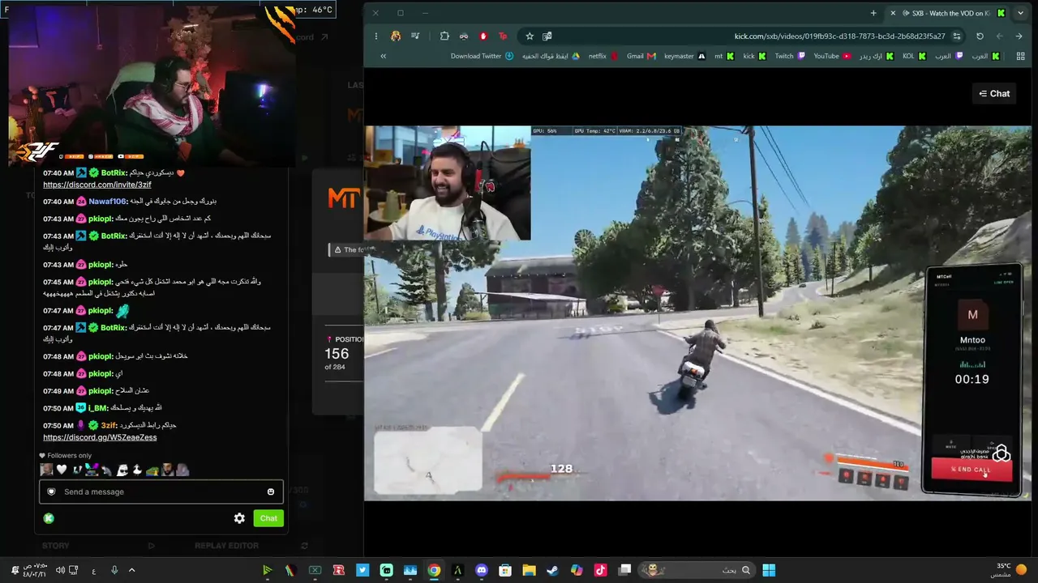The image size is (1038, 583).
Task: Click the glasses extension icon
Action: pyautogui.click(x=464, y=36)
